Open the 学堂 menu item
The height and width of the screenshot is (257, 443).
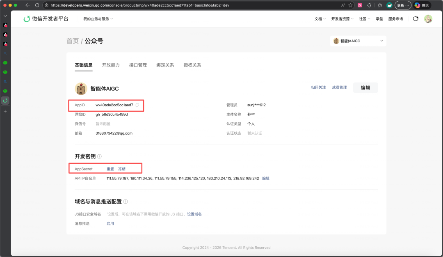[x=379, y=18]
